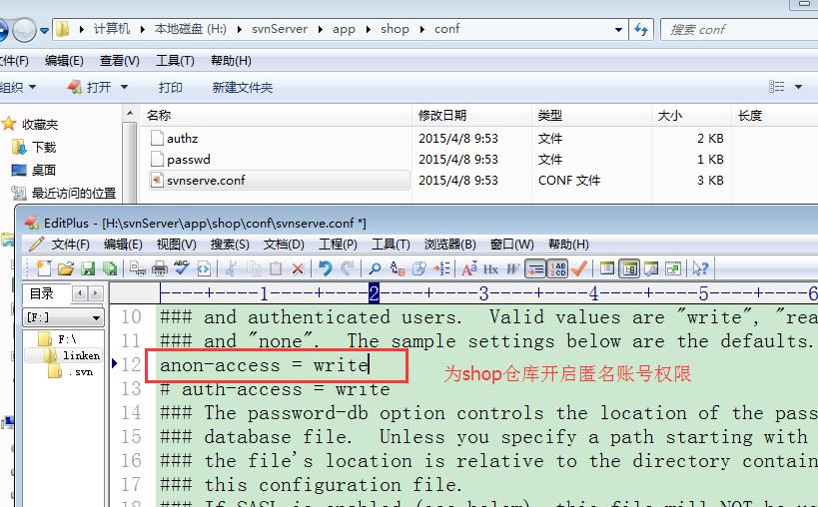
Task: Click the scissors Cut icon
Action: 232,268
